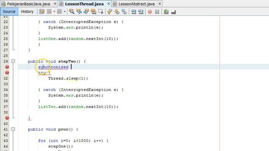Toggle Bookmark toolbar icon
269x151 pixels.
(124, 12)
